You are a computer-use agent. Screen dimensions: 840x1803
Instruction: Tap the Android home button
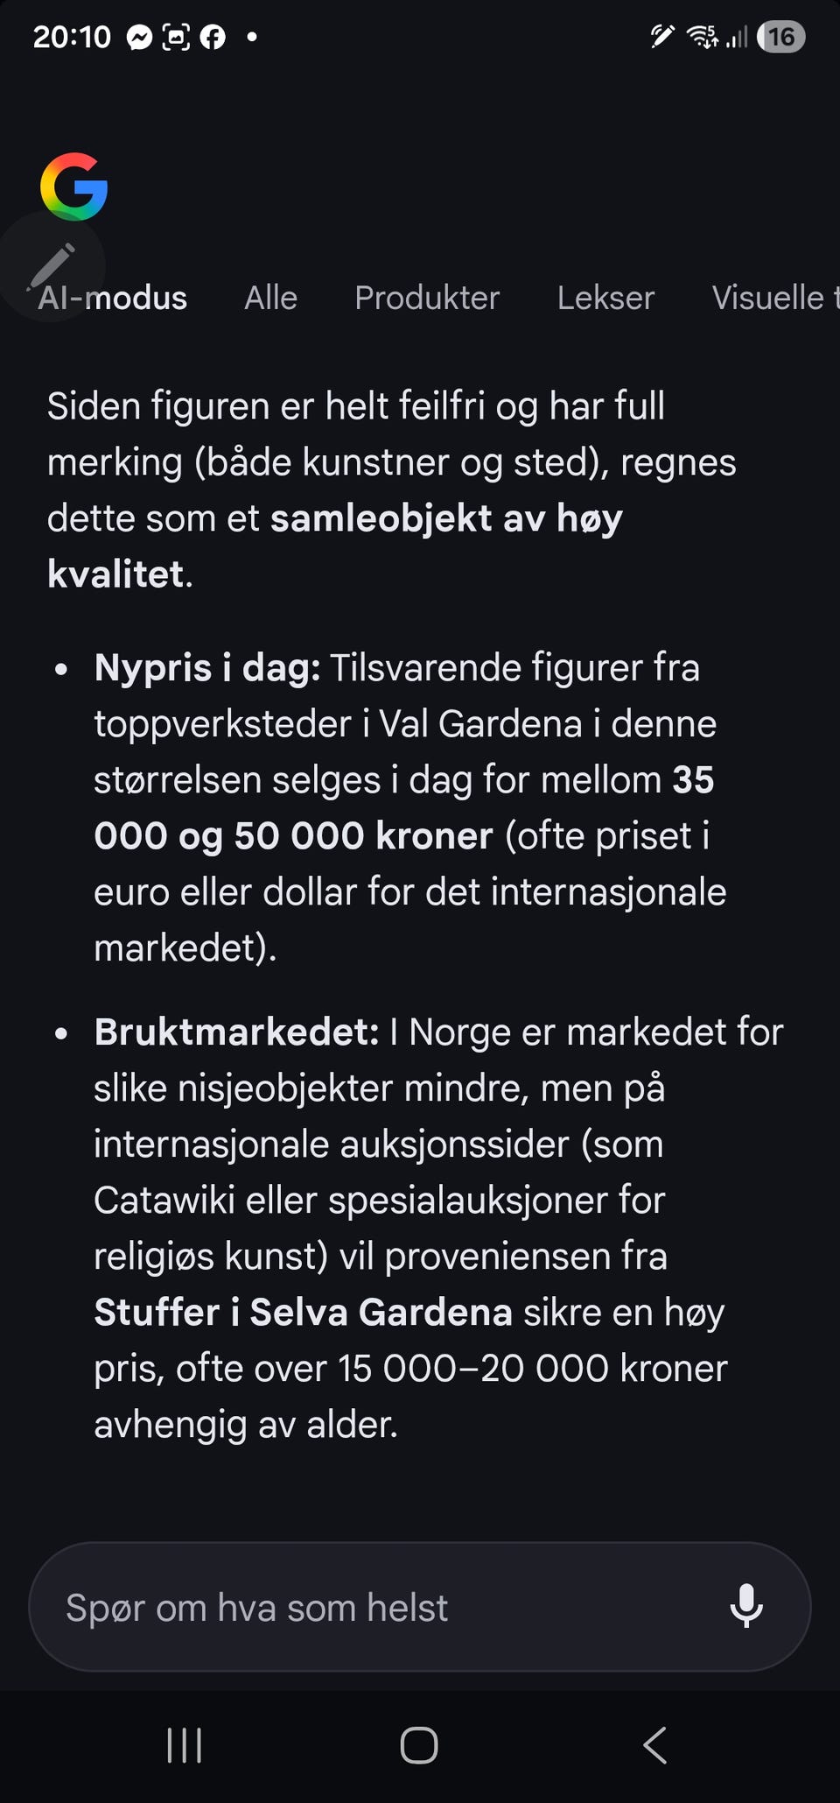click(419, 1745)
